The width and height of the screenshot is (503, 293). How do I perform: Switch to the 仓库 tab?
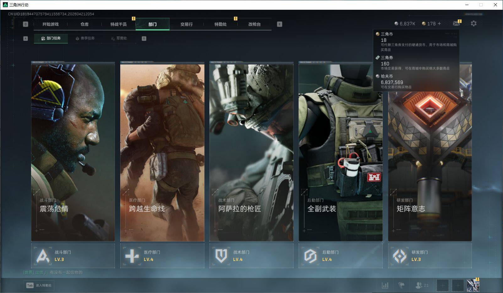tap(84, 24)
